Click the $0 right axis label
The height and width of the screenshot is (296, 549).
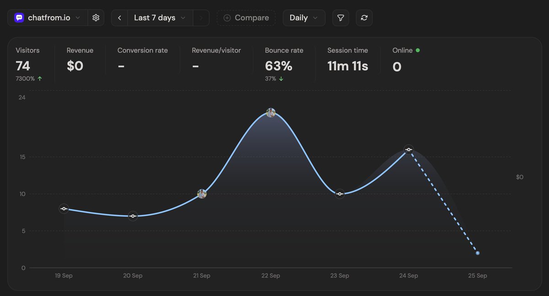tap(520, 177)
